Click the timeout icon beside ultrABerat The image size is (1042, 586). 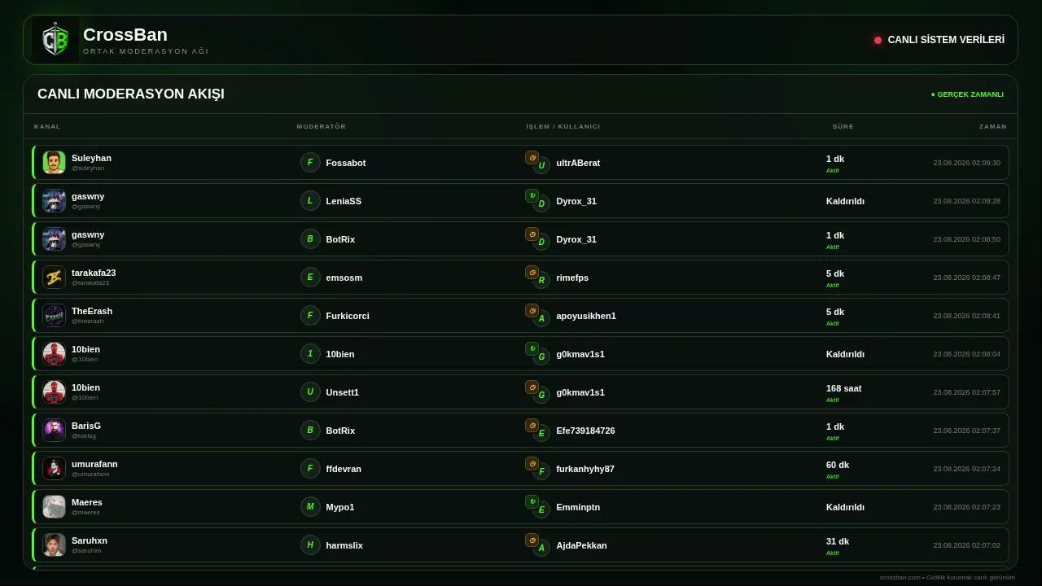click(x=532, y=158)
